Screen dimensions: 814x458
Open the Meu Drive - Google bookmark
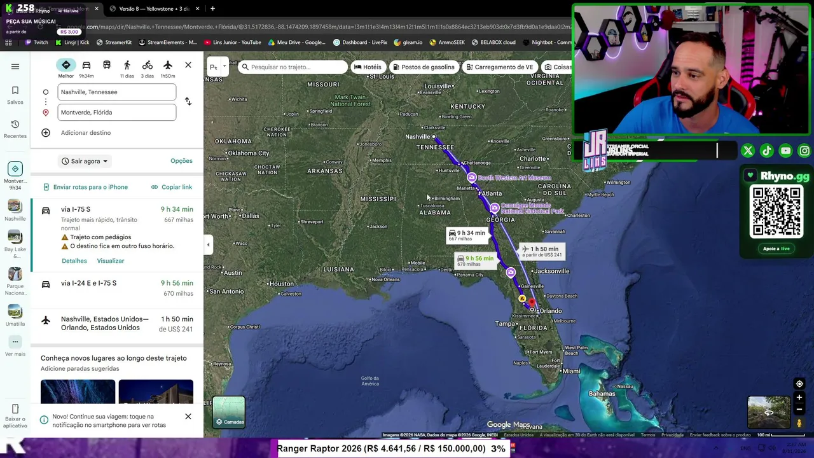[x=297, y=43]
